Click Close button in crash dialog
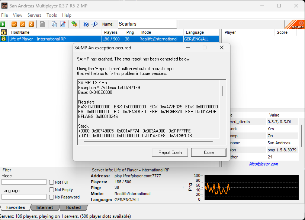305x220 pixels. coord(209,152)
